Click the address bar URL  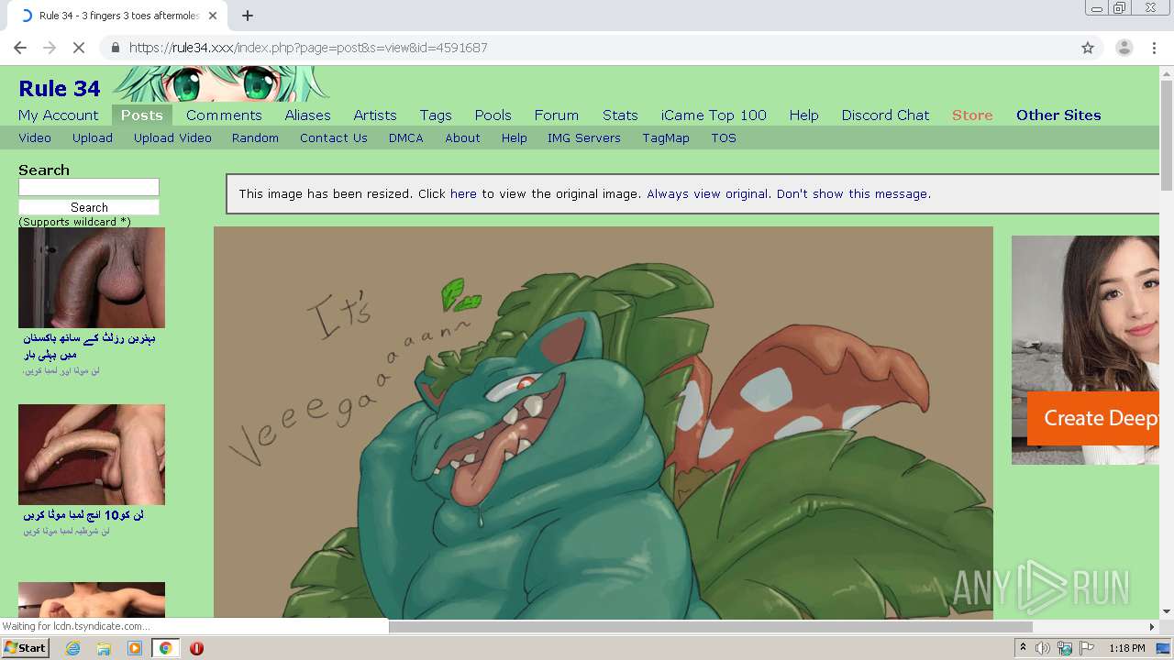308,48
